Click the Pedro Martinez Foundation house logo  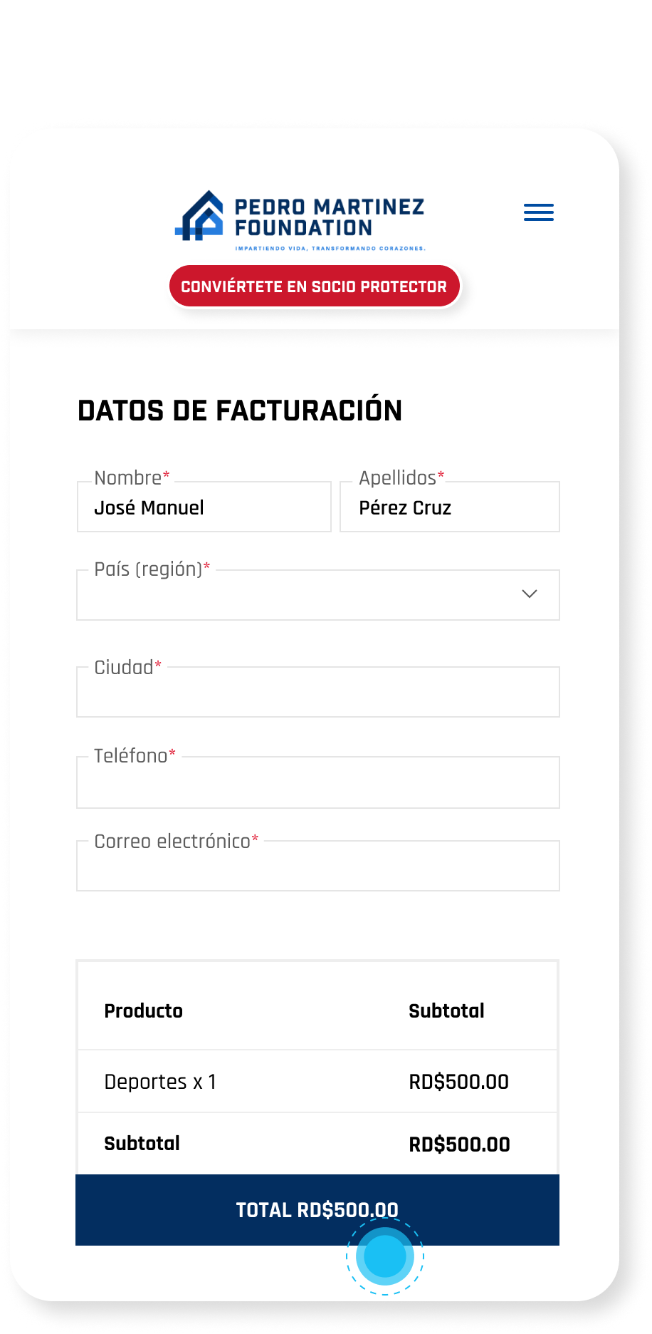coord(200,216)
